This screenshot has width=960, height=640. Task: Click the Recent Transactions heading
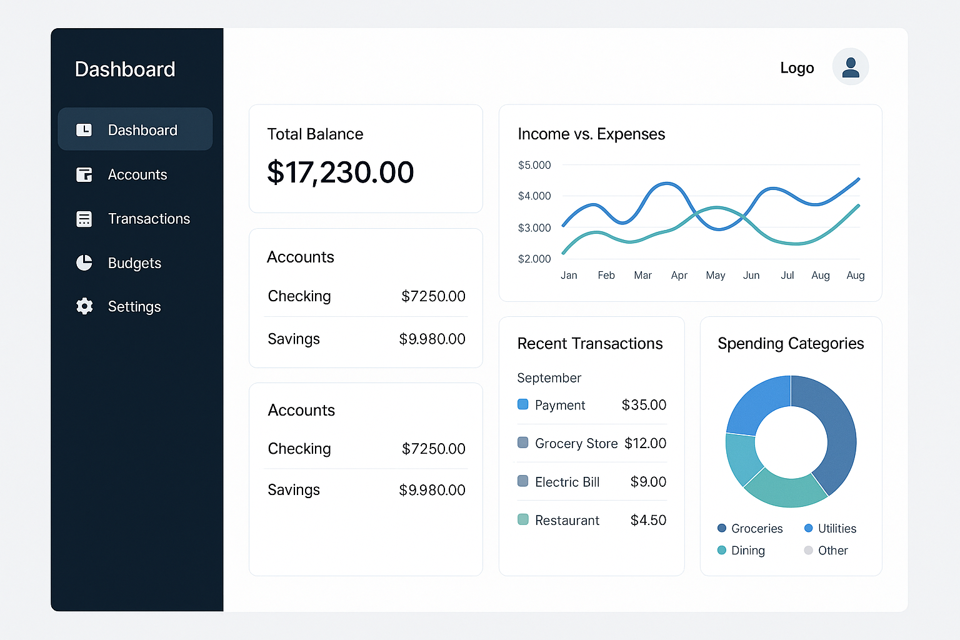click(x=590, y=344)
